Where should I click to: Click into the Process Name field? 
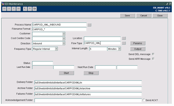[x=59, y=25]
